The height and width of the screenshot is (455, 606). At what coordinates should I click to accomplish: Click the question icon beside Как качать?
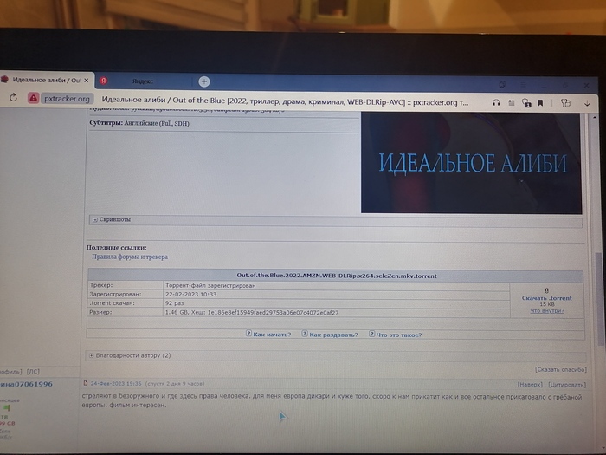pos(248,333)
